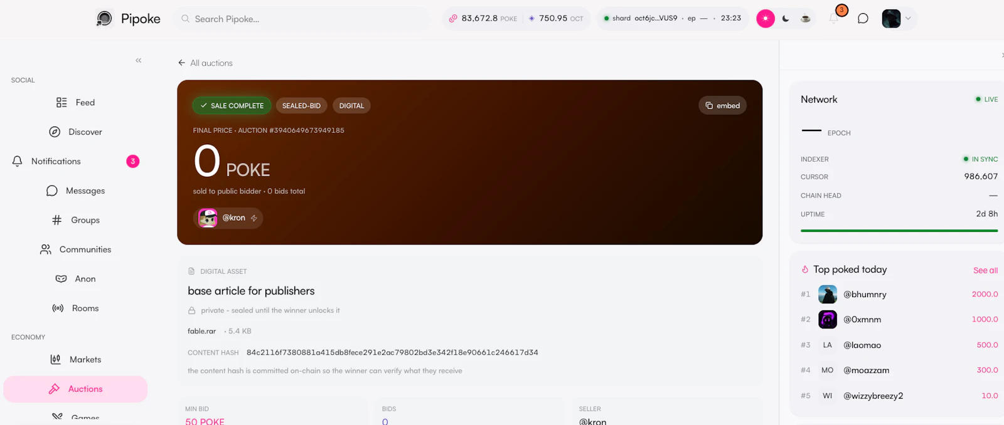Click the DIGITAL ASSET document icon

(191, 271)
